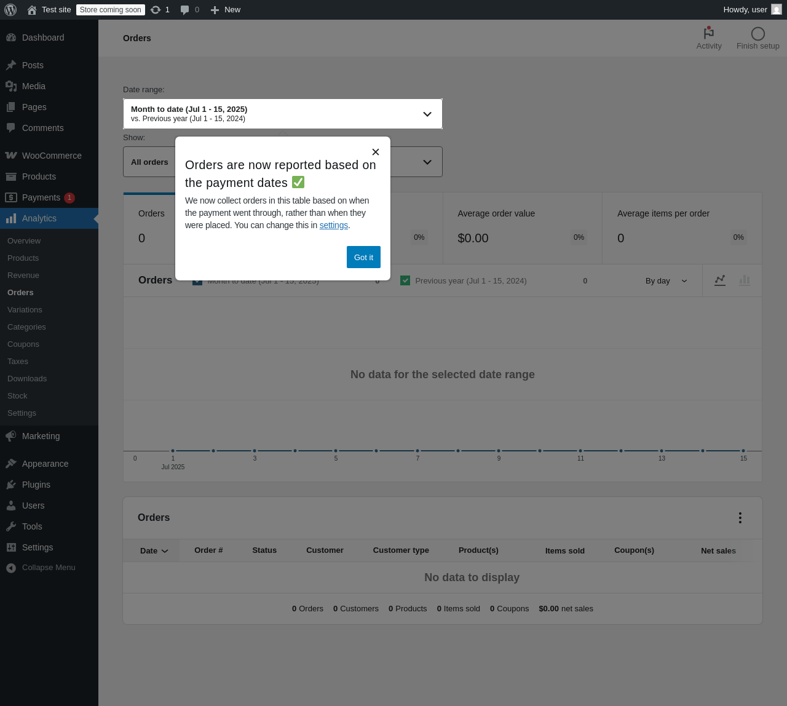
Task: Open the By day interval dropdown
Action: [x=666, y=280]
